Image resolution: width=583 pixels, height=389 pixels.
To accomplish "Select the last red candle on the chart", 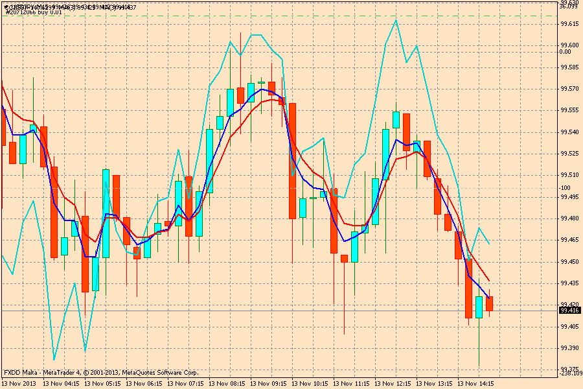I will pos(490,303).
